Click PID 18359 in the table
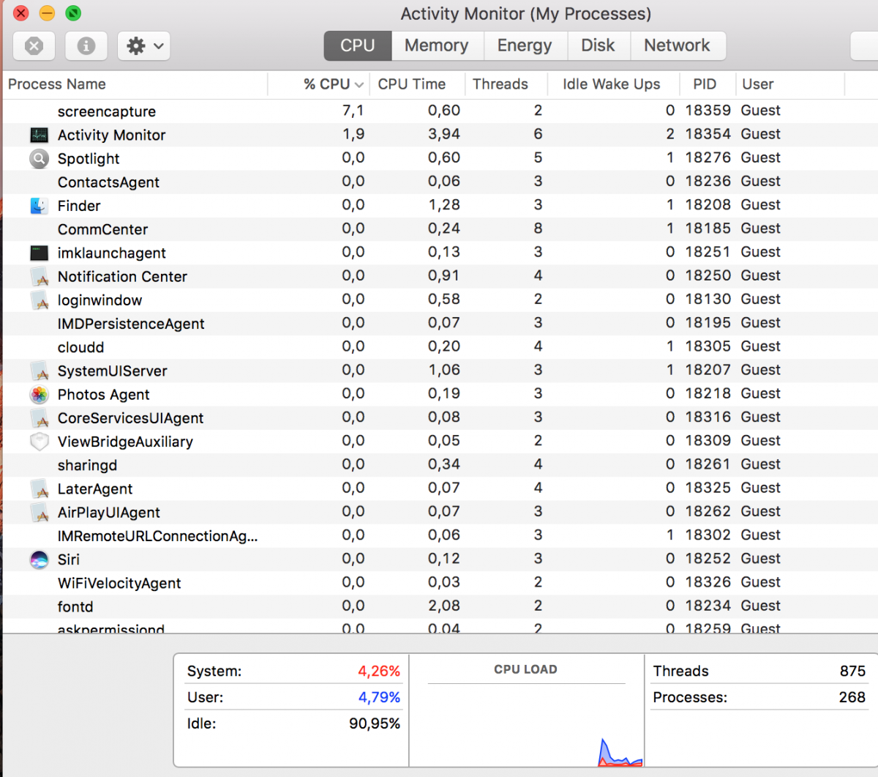The height and width of the screenshot is (777, 878). (708, 111)
